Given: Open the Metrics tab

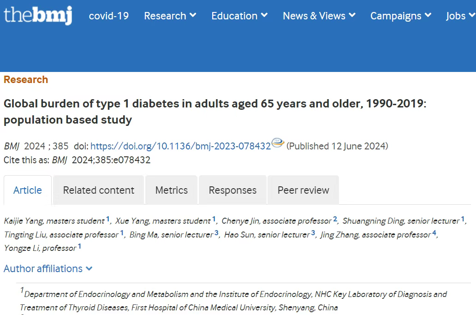Looking at the screenshot, I should (x=172, y=190).
